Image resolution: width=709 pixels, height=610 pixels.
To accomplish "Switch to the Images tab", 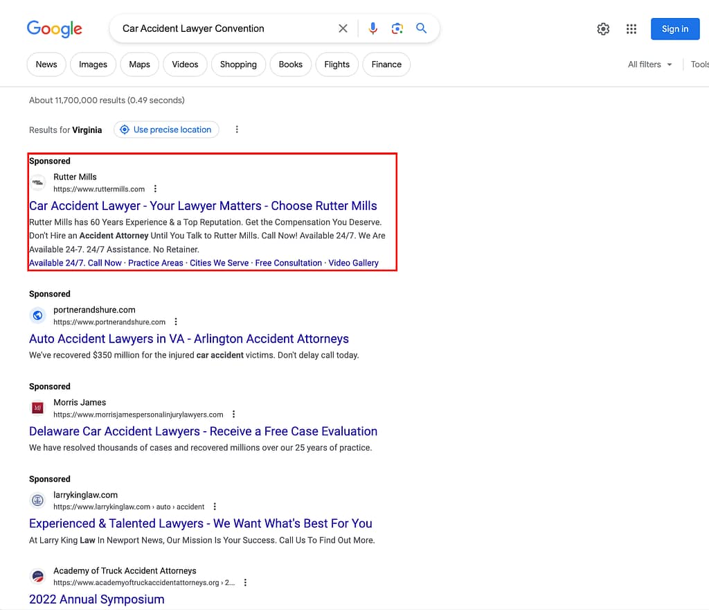I will tap(93, 64).
